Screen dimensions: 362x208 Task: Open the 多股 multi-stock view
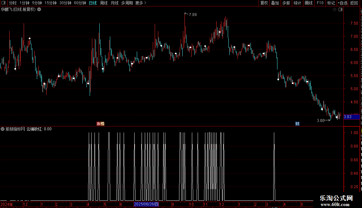tap(286, 3)
